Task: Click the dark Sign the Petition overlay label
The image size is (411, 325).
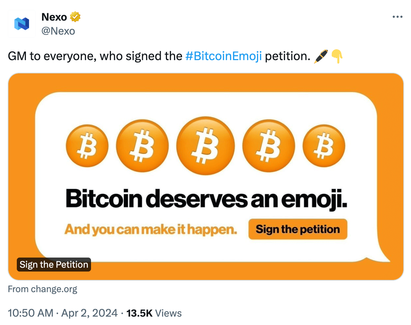Action: 54,265
